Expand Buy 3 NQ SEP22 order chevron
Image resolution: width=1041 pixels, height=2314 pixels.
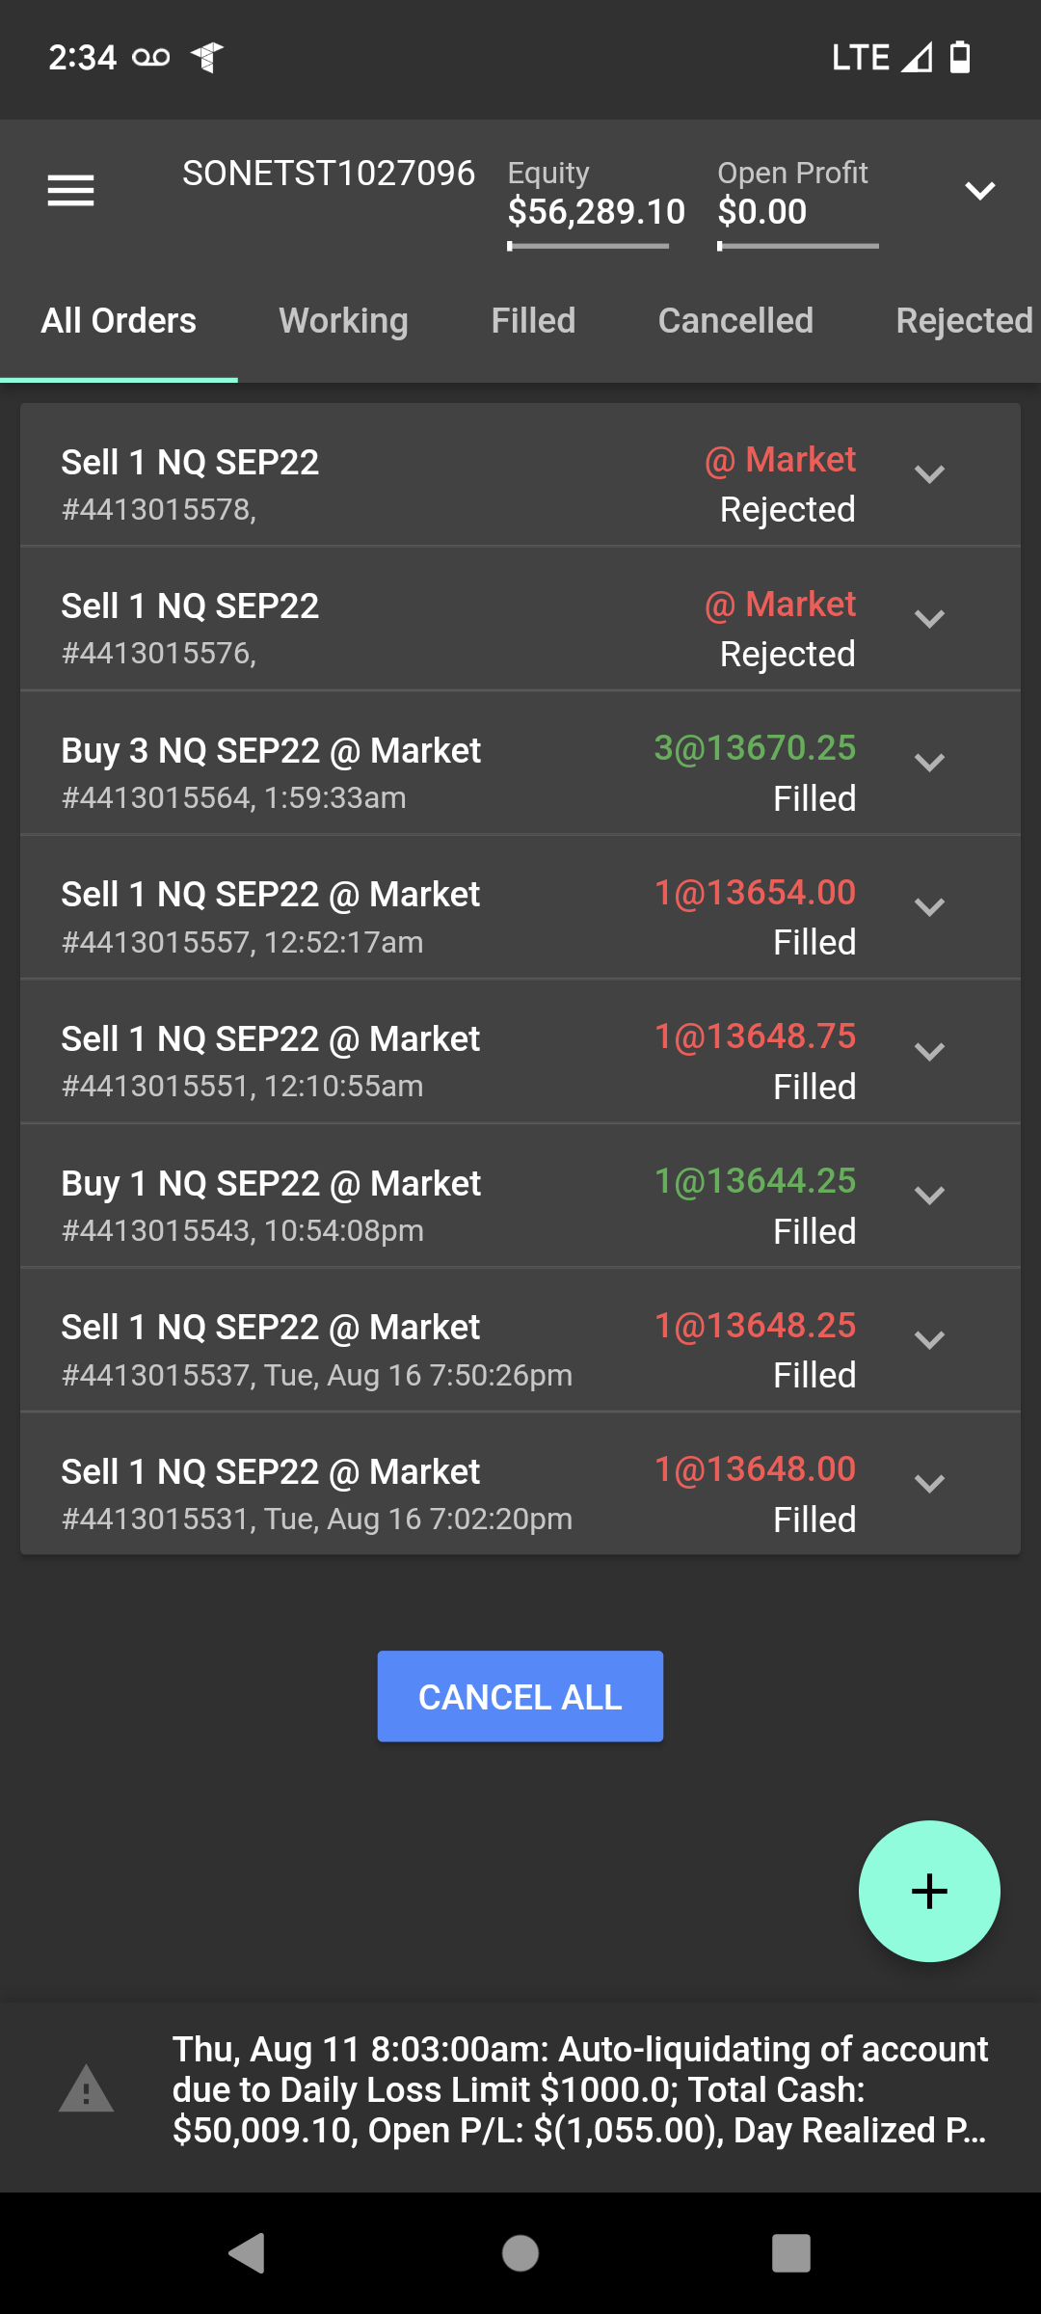click(929, 763)
